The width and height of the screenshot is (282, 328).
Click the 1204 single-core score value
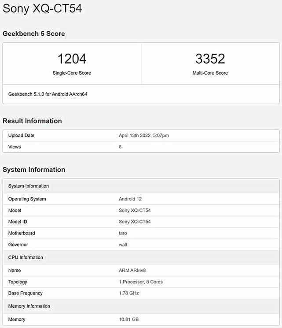tap(72, 59)
